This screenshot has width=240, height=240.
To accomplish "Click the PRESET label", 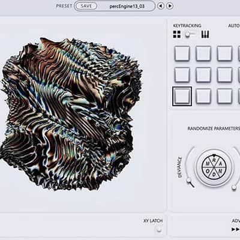I will (x=64, y=6).
